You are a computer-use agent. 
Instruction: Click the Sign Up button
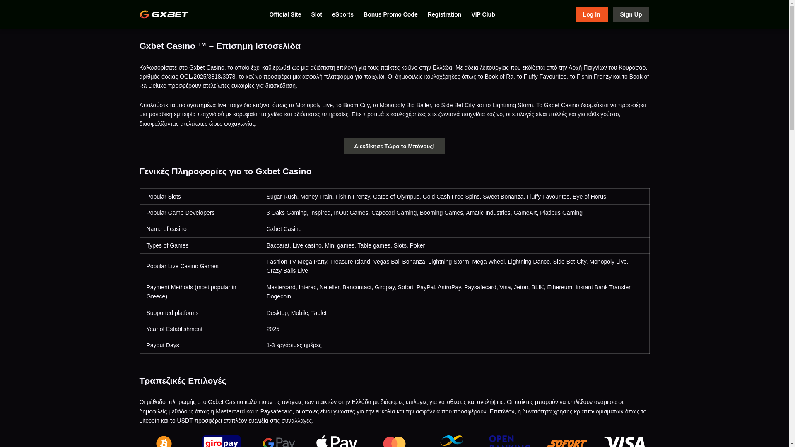[x=631, y=14]
